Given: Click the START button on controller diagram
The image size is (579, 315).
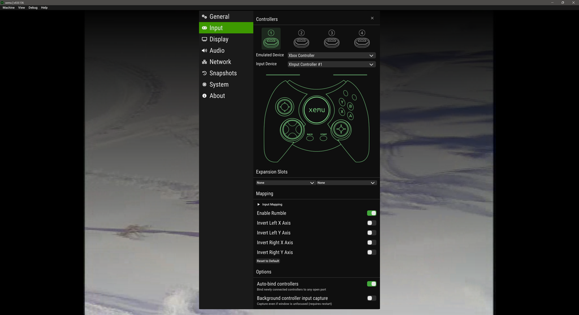Looking at the screenshot, I should tap(323, 139).
